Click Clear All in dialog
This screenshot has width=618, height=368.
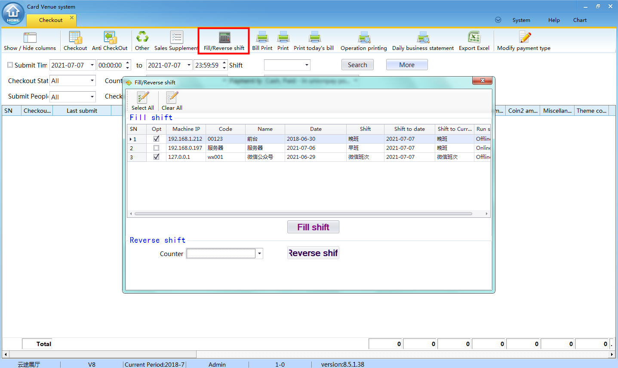coord(172,101)
